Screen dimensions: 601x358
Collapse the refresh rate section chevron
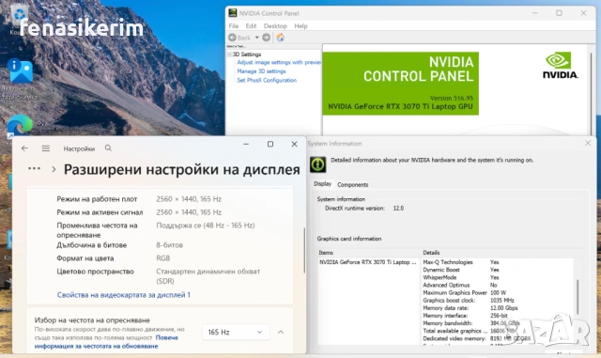(x=281, y=332)
